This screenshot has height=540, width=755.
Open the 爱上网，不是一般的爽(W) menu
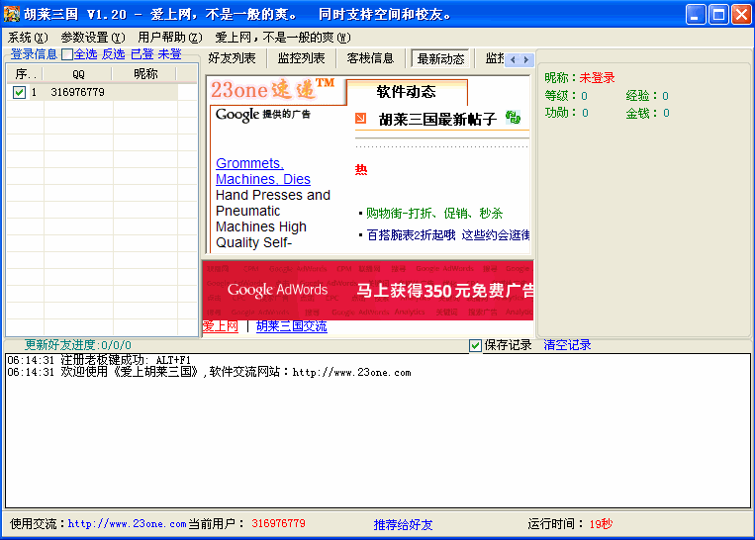(x=283, y=37)
